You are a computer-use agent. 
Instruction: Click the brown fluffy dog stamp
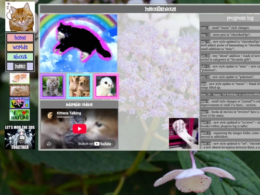coord(20,91)
